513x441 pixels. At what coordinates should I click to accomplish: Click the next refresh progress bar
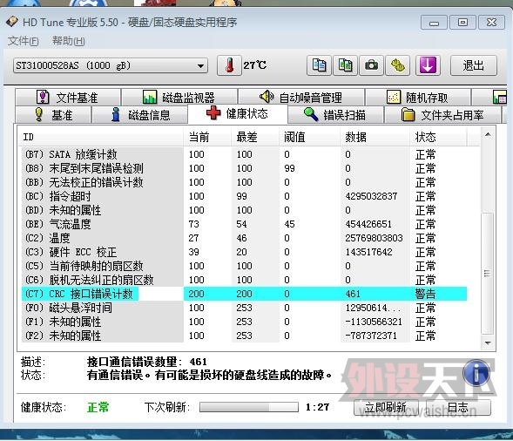pos(248,407)
